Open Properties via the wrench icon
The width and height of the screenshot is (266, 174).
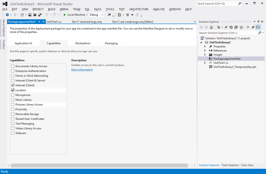pos(253,27)
